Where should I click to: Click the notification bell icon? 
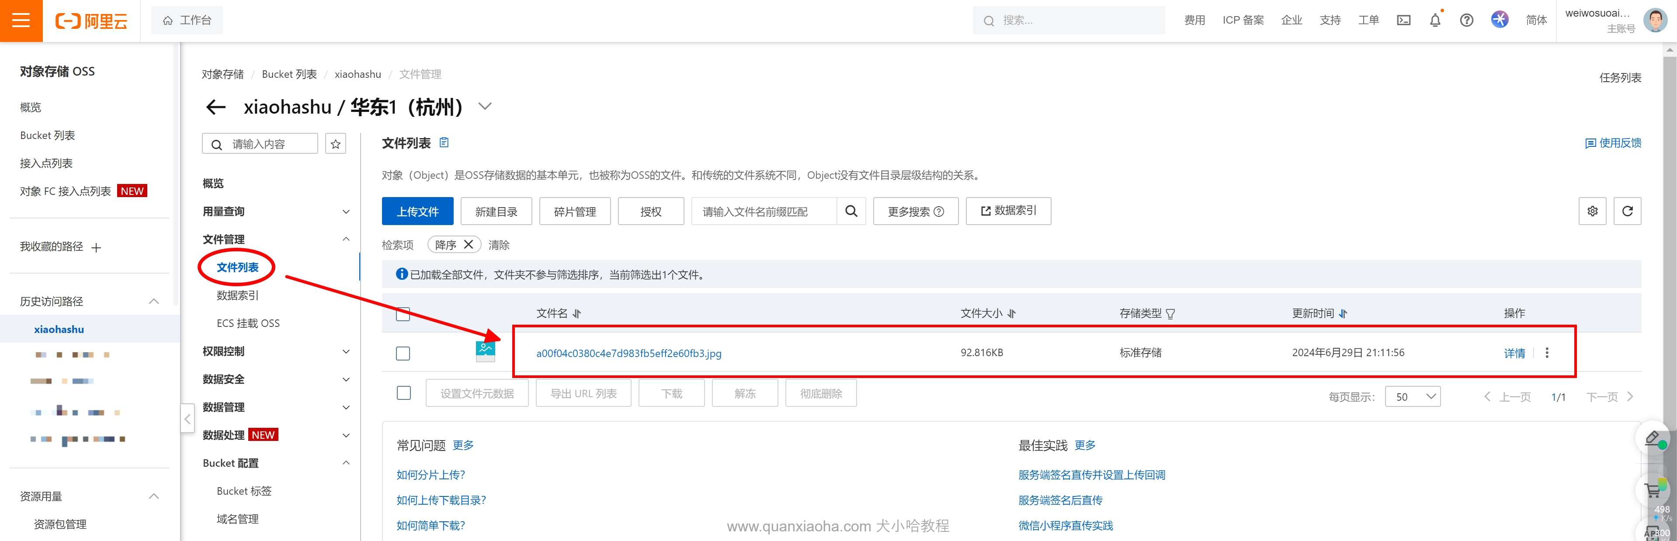tap(1435, 20)
